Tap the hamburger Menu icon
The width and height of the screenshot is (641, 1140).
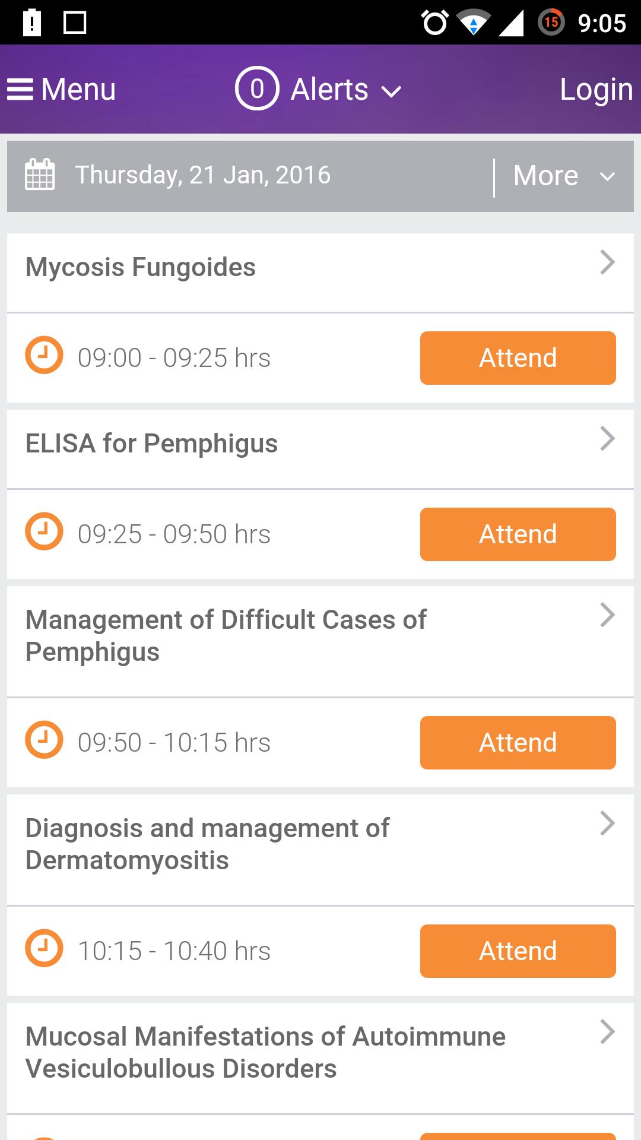pos(20,90)
